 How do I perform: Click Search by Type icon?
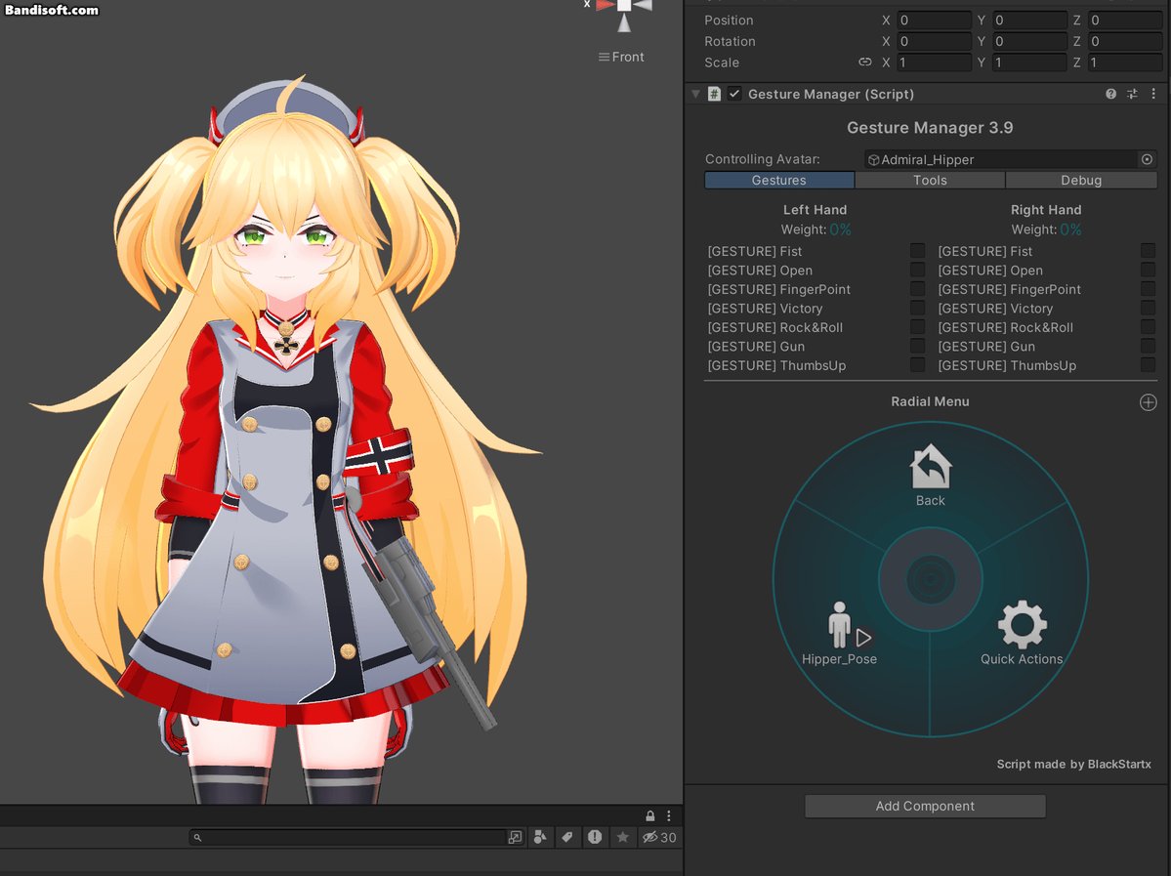point(540,837)
